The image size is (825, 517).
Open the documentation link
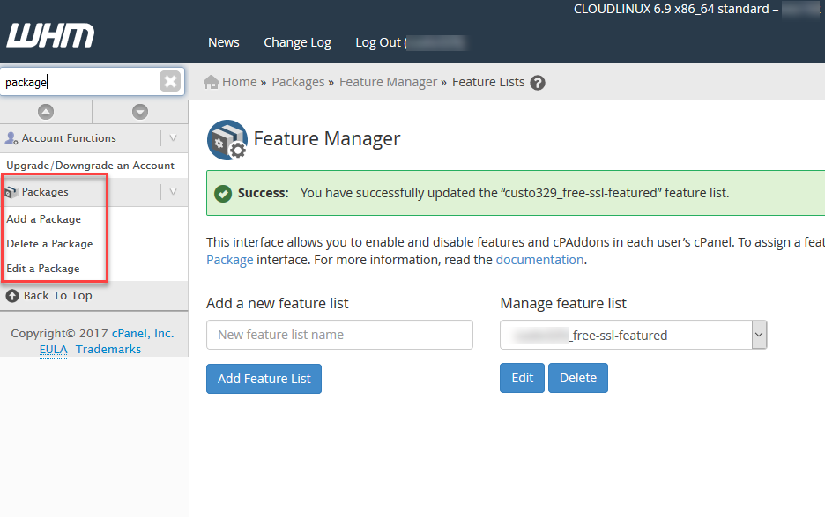coord(539,260)
